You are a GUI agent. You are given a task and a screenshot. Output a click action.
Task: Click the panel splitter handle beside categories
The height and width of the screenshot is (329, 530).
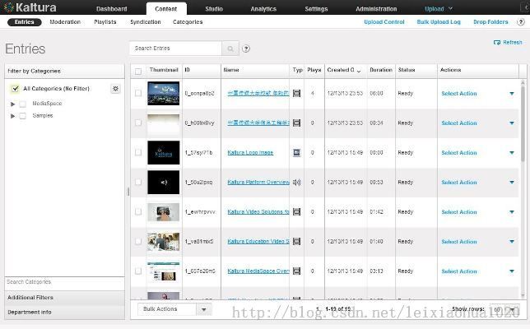[128, 192]
